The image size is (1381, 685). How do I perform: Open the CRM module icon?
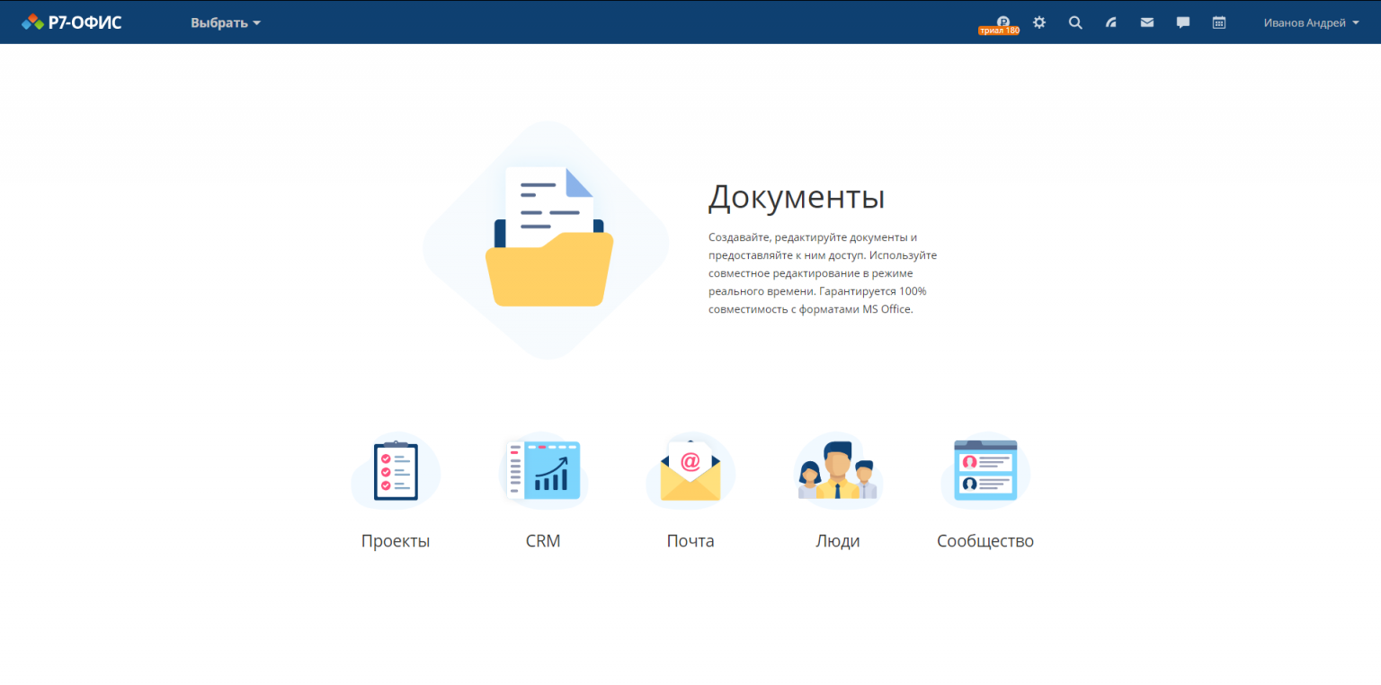pyautogui.click(x=543, y=471)
